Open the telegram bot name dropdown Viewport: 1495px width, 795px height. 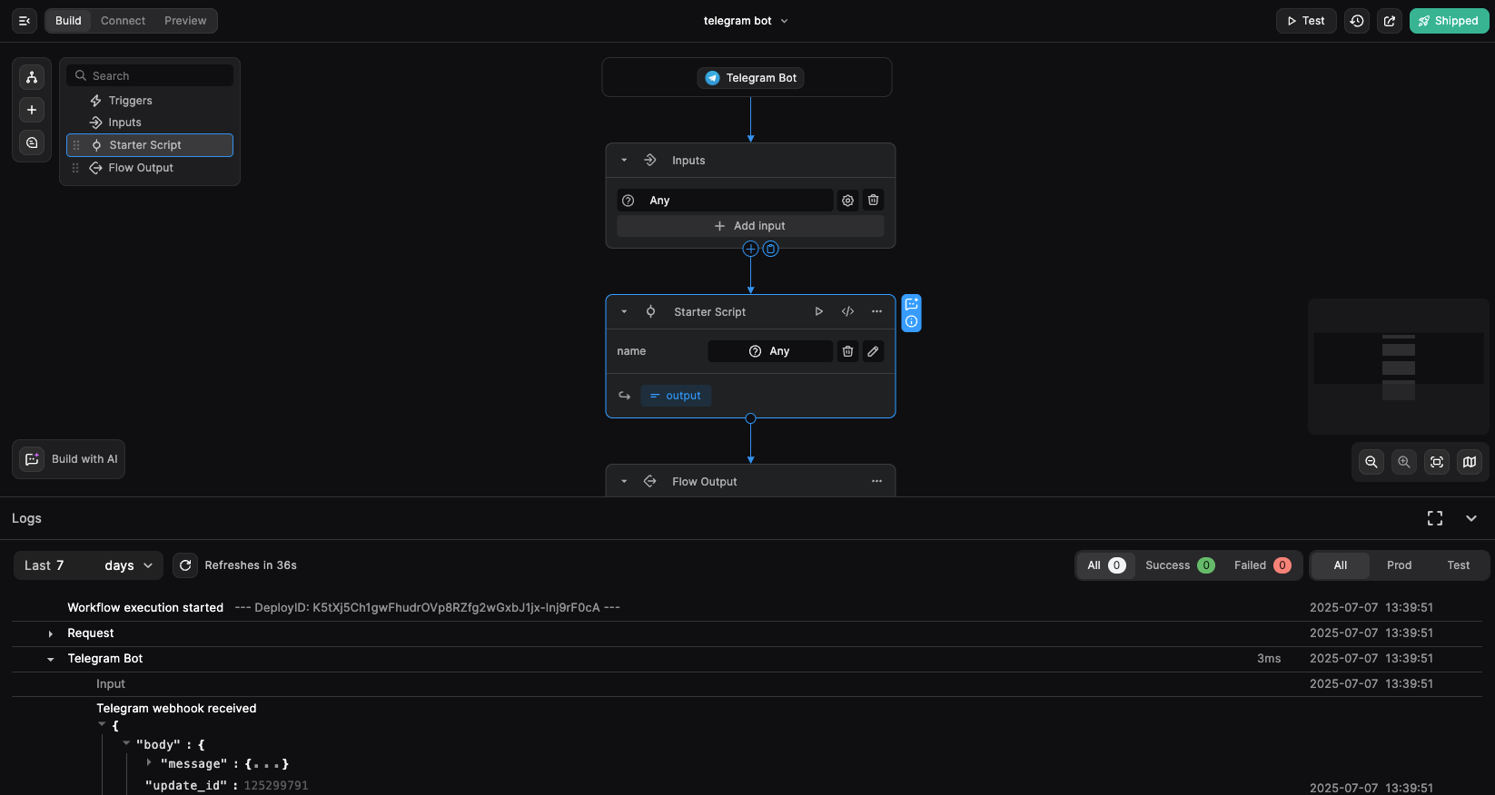click(x=746, y=21)
